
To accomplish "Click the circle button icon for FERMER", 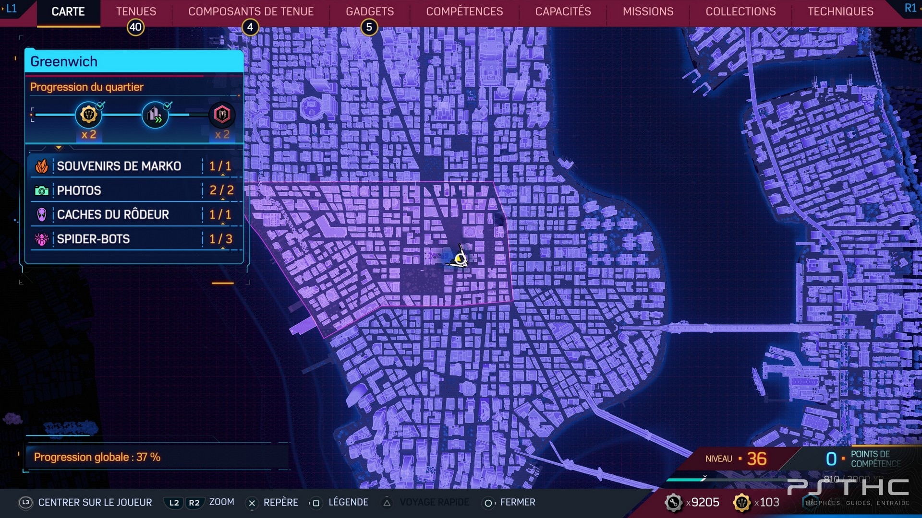I will (488, 503).
